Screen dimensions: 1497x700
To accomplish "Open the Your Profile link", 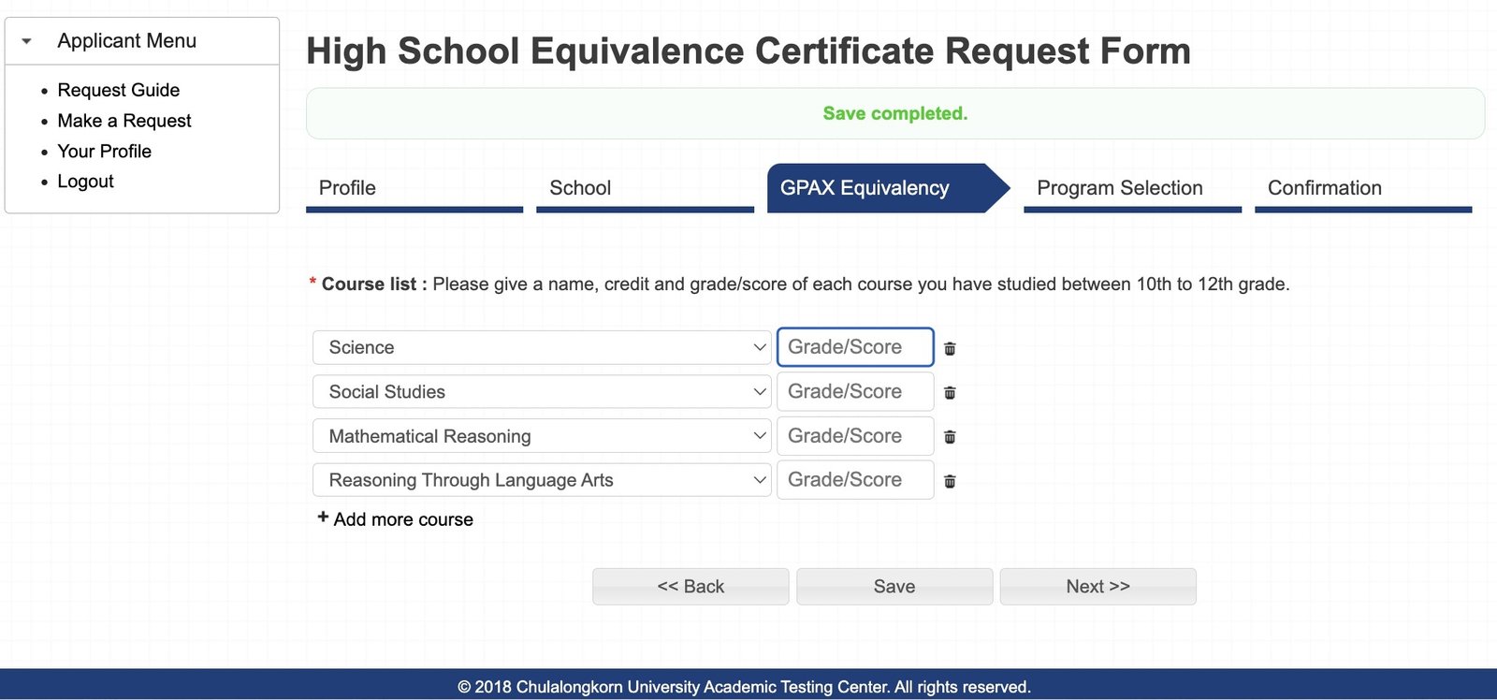I will [104, 151].
